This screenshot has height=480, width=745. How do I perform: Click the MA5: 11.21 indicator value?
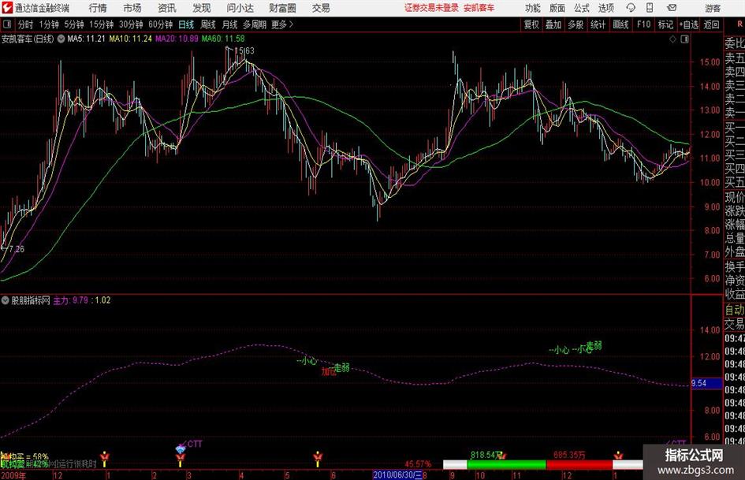86,39
